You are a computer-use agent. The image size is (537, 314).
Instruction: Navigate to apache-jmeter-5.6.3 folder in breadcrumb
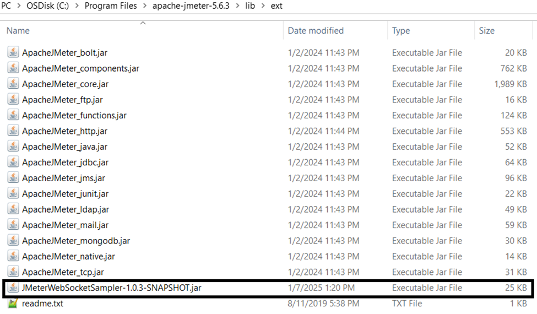191,6
